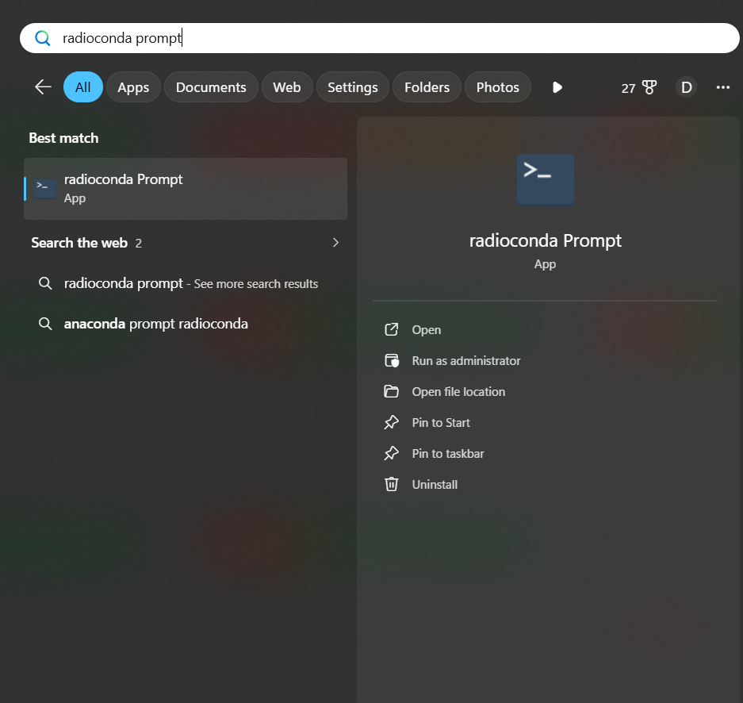Show more filter tabs with play arrow
Screen dimensions: 743x703
click(557, 87)
